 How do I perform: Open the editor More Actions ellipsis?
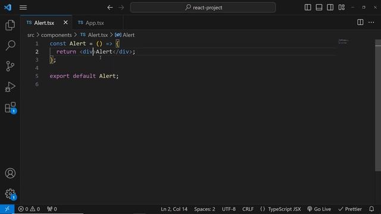(x=371, y=23)
